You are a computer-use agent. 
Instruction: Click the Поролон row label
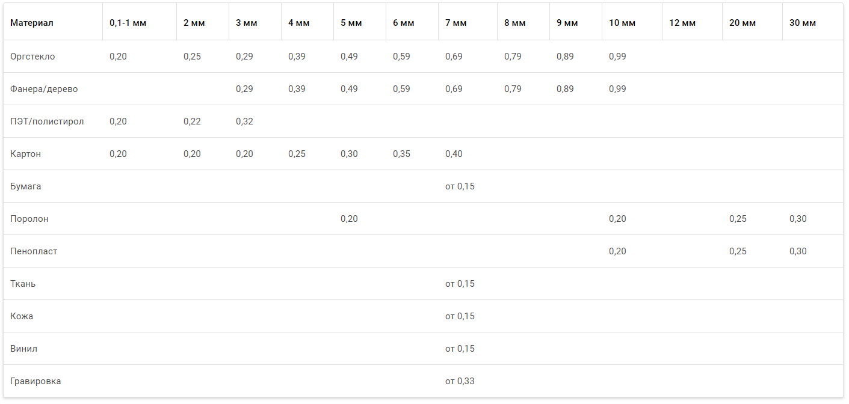pyautogui.click(x=29, y=219)
